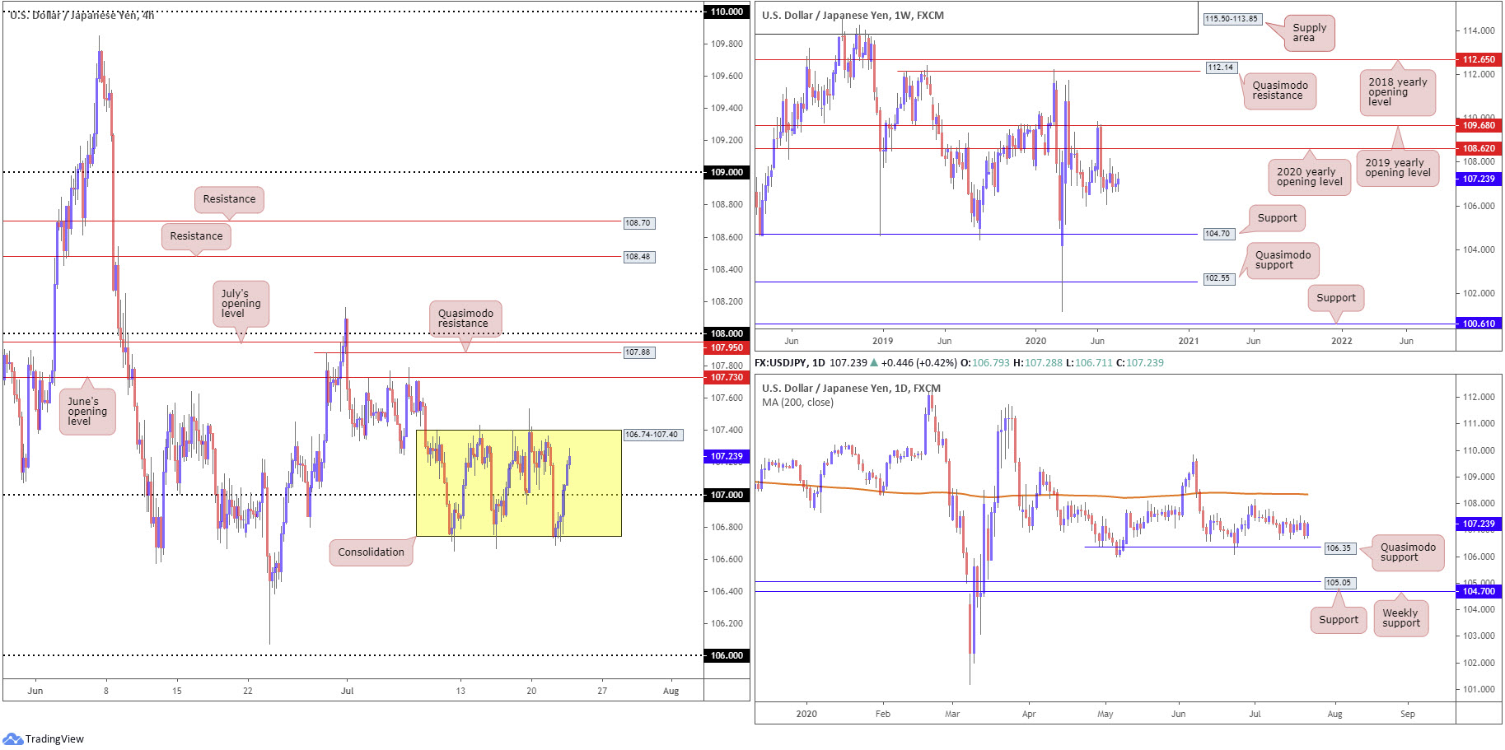Click the red 109.680 axis label
The height and width of the screenshot is (750, 1505).
click(1479, 125)
